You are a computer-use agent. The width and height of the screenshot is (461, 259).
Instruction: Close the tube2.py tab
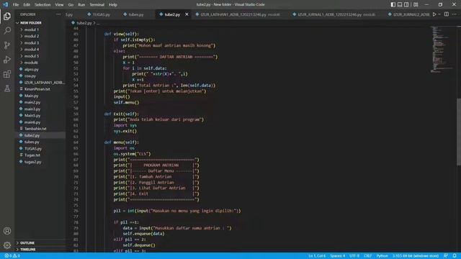tap(187, 14)
